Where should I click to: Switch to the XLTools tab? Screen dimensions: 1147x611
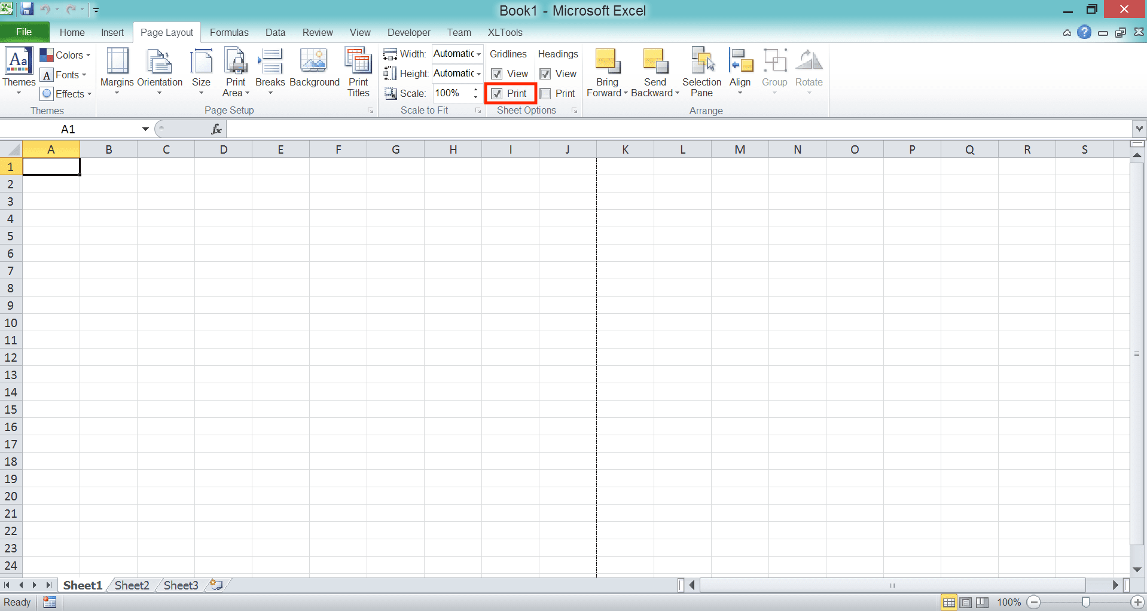point(505,32)
